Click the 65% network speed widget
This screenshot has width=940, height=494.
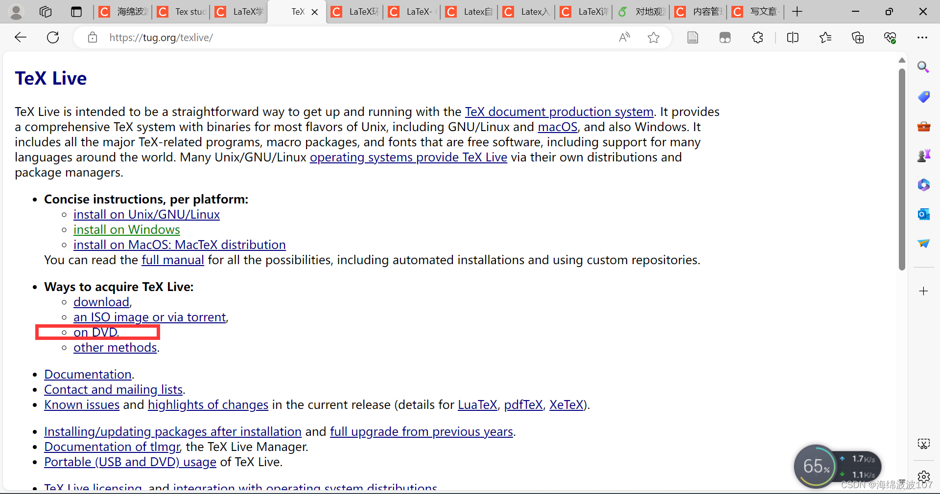point(837,466)
